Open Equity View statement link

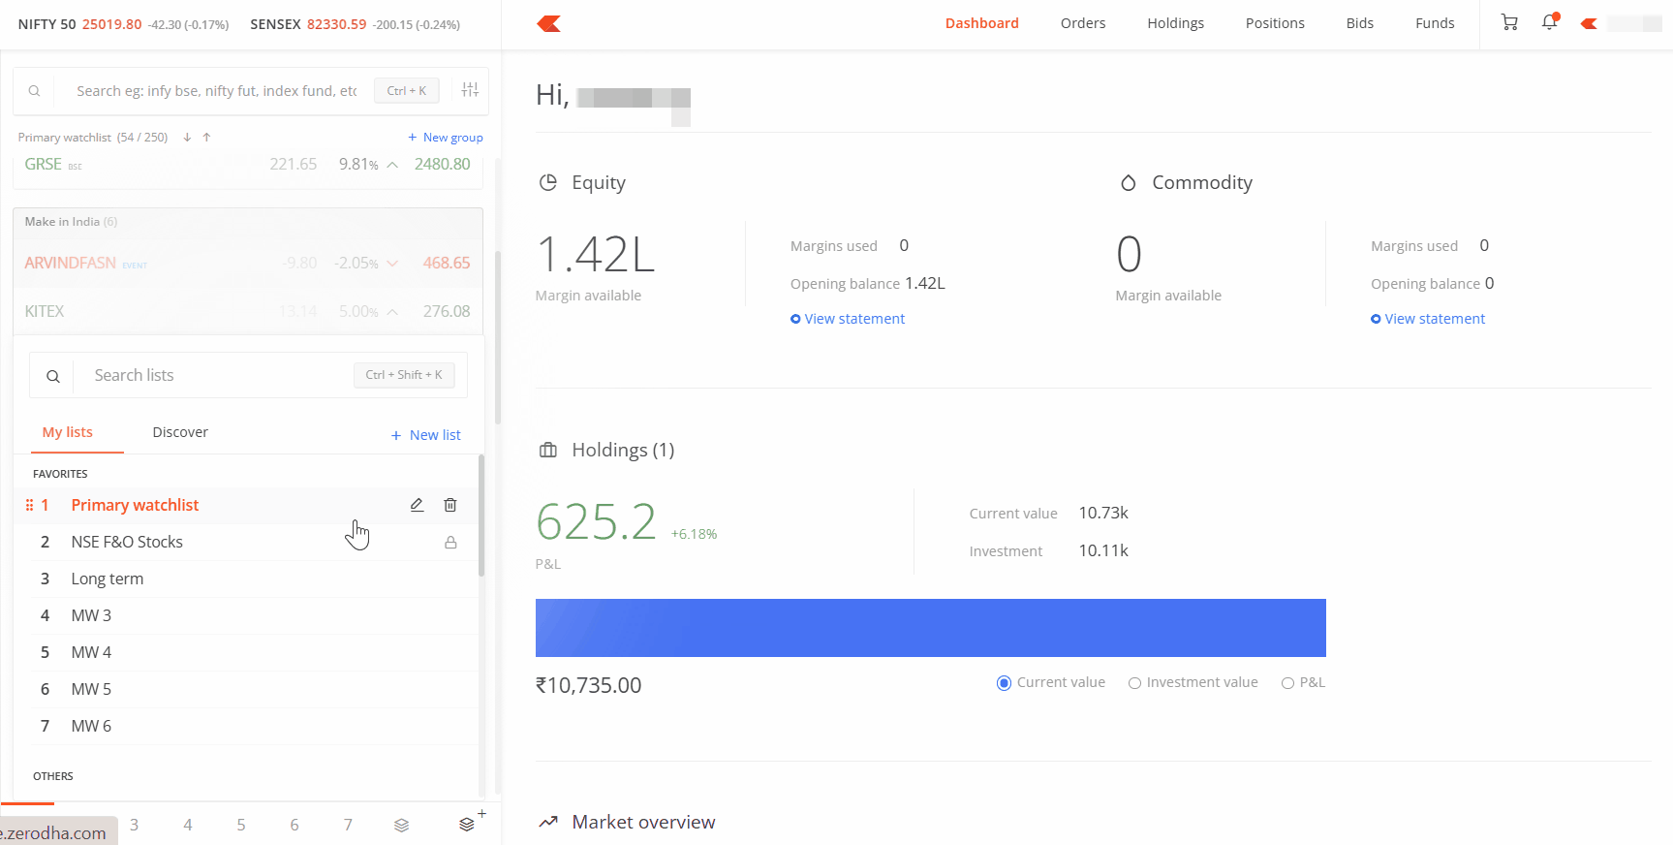pos(853,319)
